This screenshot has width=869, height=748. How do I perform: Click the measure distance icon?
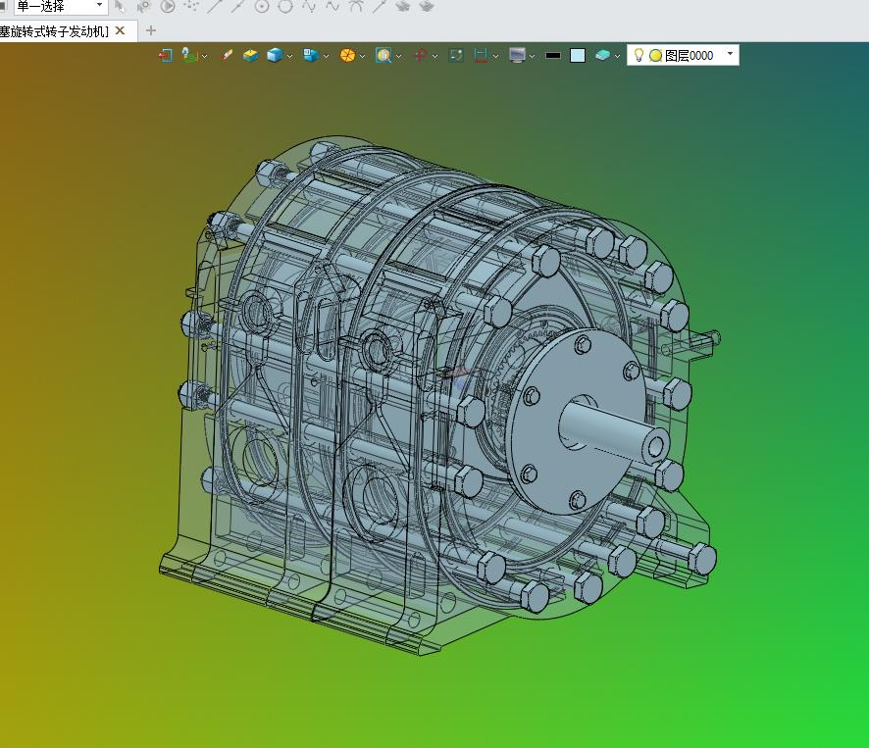pyautogui.click(x=481, y=56)
